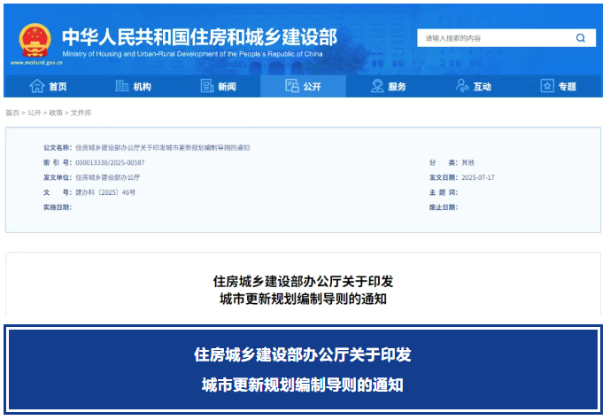Click inside the 请输入搜索的内容 search box
The height and width of the screenshot is (420, 610).
click(491, 38)
